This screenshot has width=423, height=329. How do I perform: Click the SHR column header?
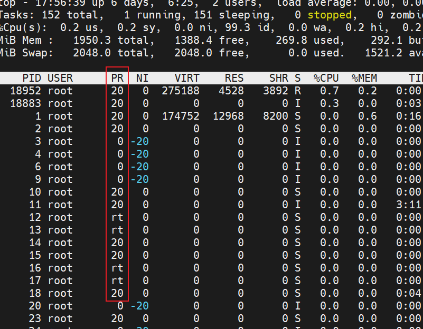coord(279,78)
